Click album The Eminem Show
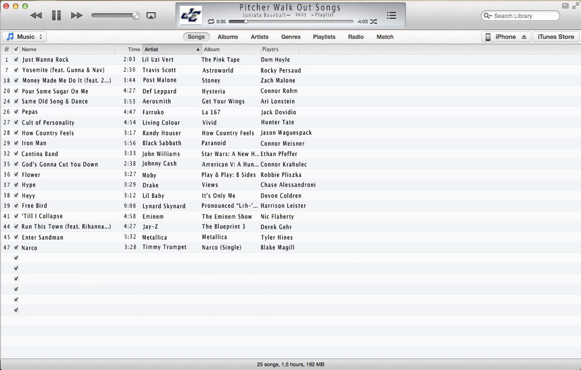 227,216
